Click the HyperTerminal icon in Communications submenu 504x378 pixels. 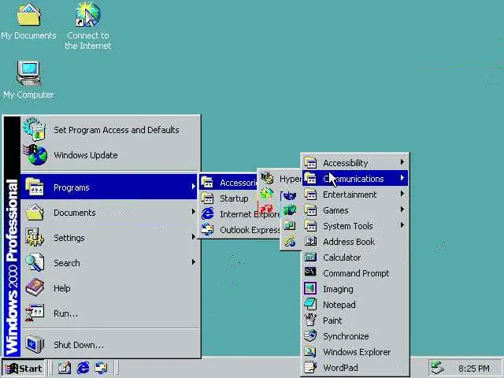267,179
